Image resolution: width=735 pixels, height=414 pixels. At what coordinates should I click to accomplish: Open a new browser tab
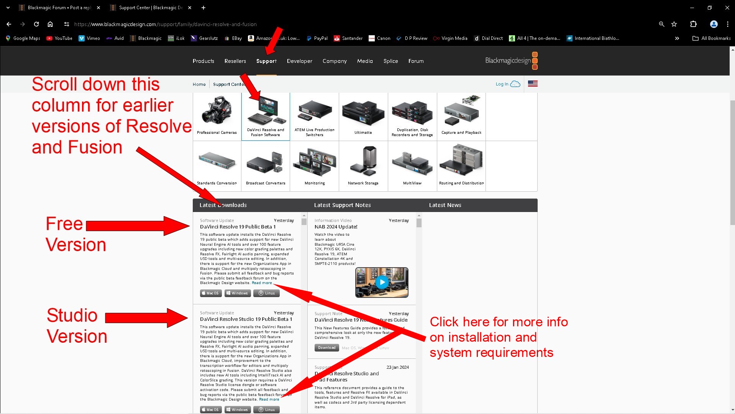203,8
